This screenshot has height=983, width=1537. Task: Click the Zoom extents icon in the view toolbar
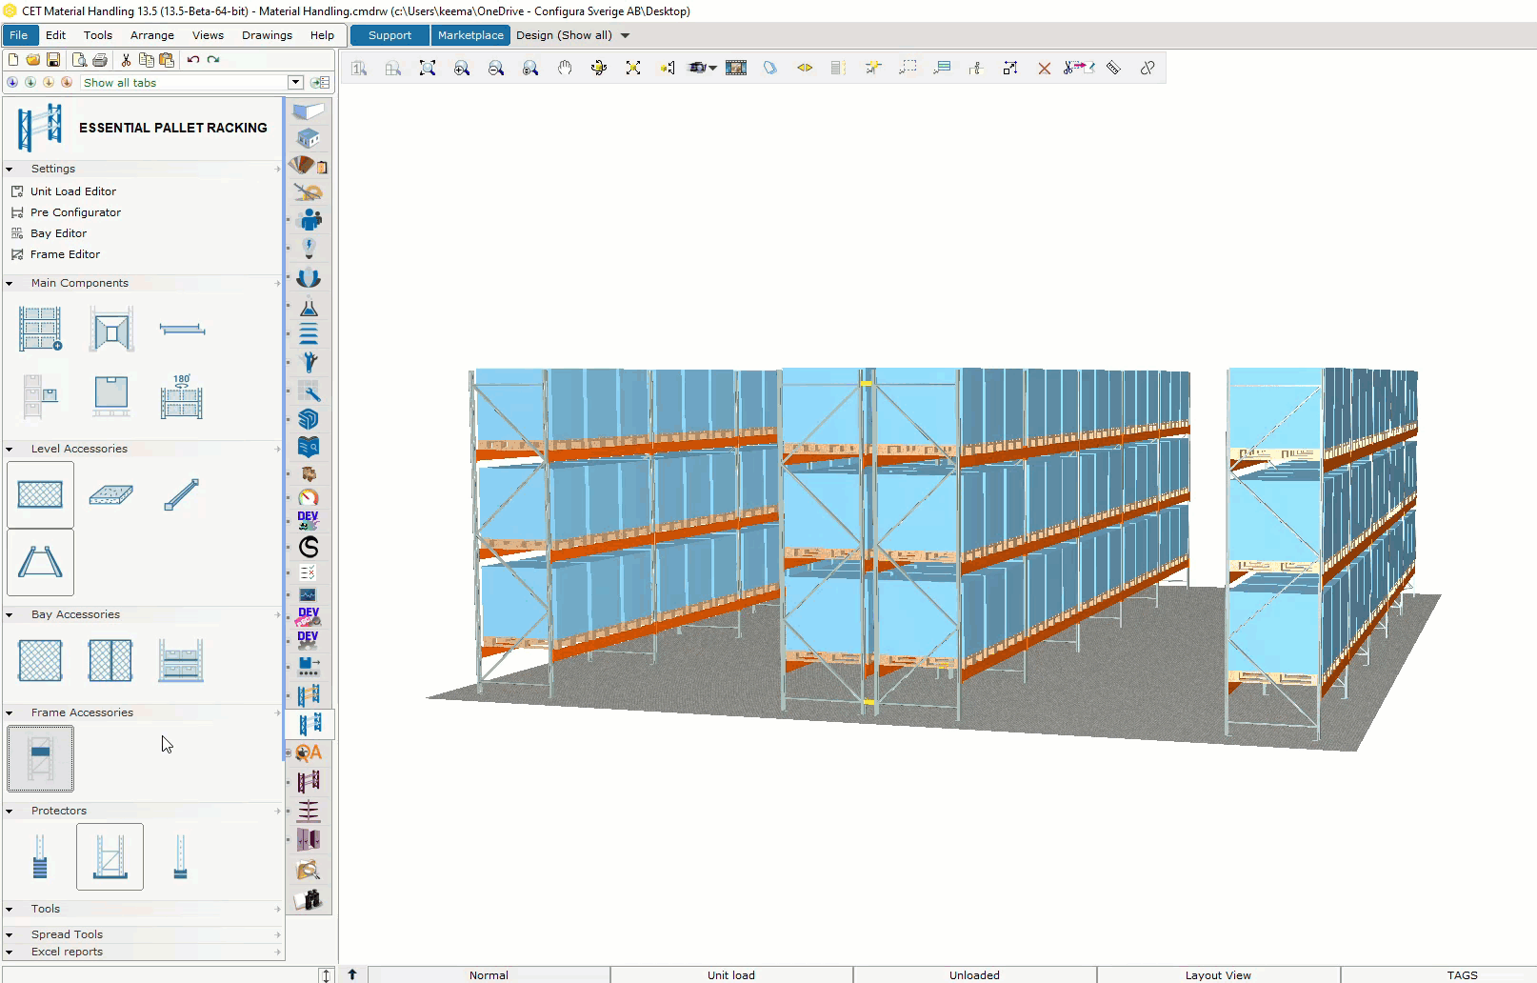428,68
